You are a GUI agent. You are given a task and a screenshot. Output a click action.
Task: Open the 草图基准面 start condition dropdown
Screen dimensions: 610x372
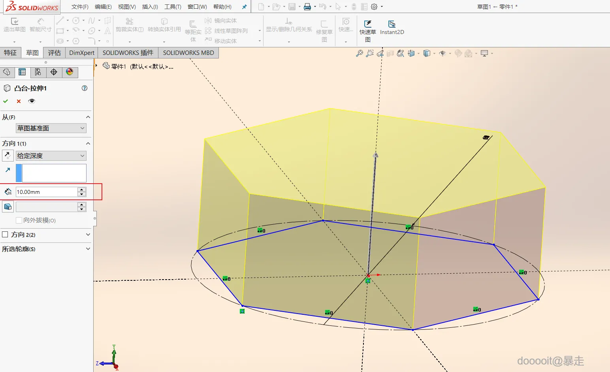tap(51, 128)
